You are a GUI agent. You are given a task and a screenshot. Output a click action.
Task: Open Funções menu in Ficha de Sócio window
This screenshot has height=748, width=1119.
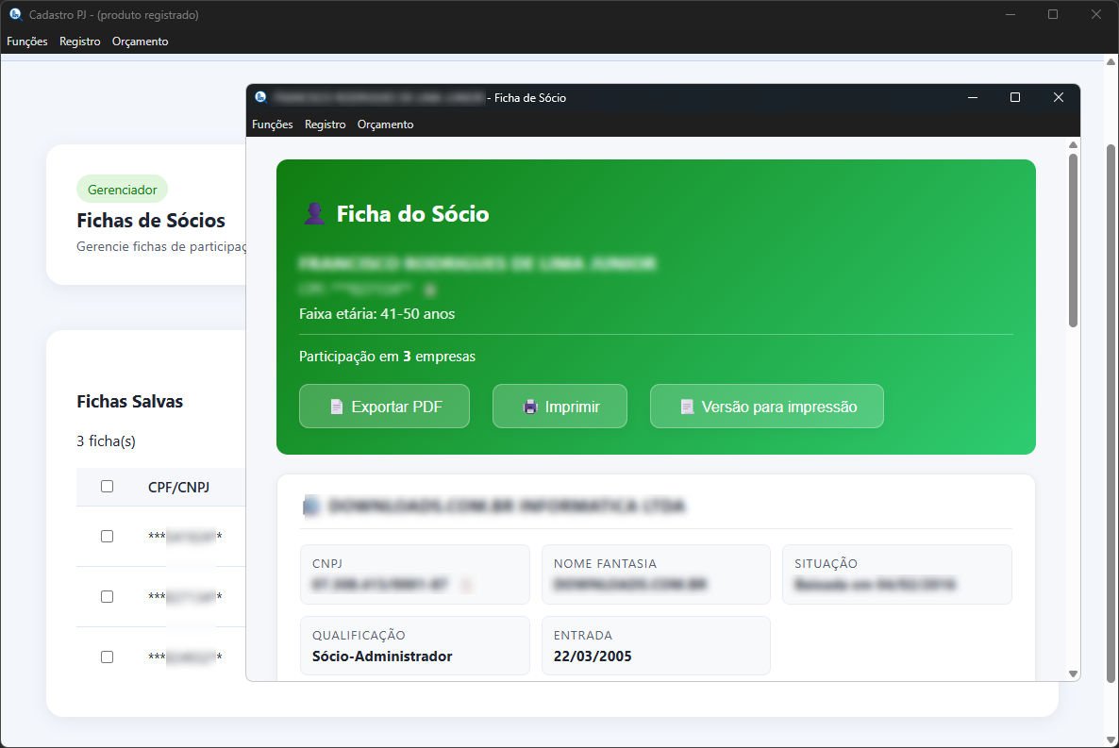pyautogui.click(x=272, y=125)
